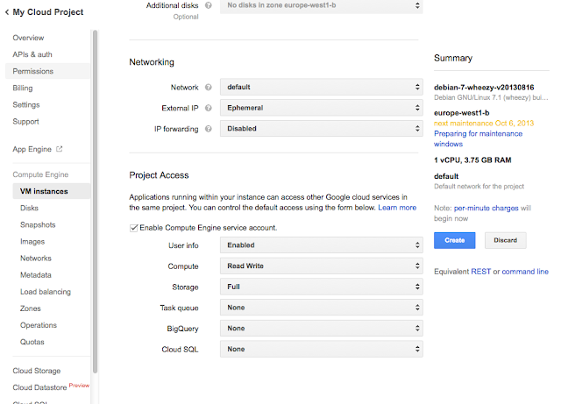This screenshot has width=561, height=404.
Task: Open the Cloud SQL access dropdown in Project Access
Action: 322,349
